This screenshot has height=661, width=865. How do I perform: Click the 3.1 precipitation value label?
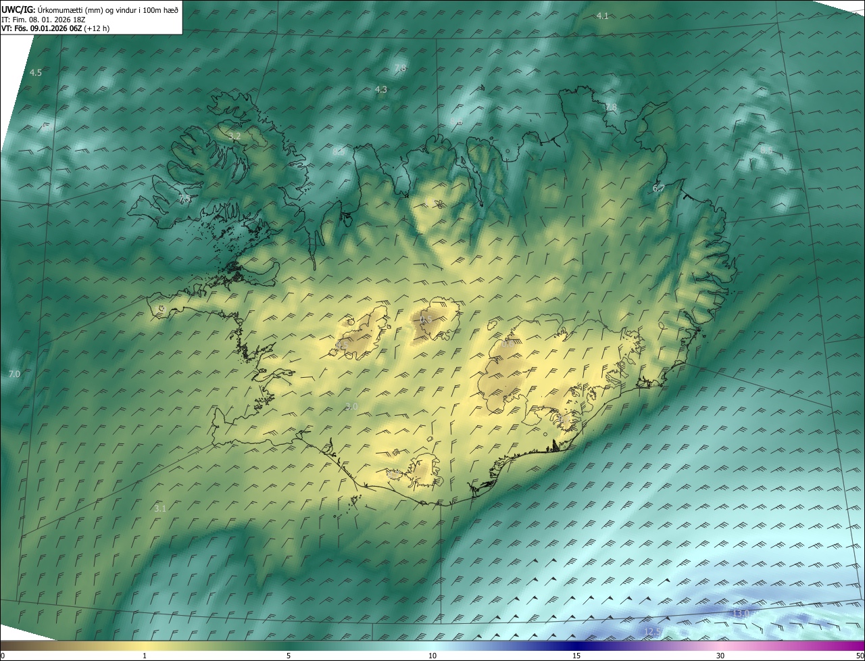(x=160, y=508)
